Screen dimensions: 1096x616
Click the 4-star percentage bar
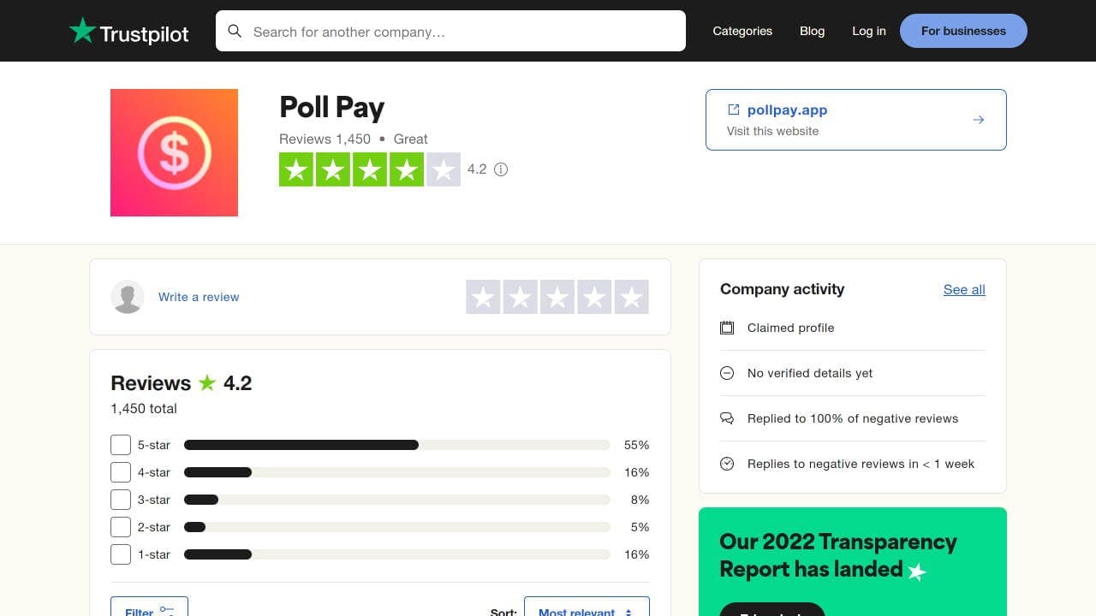tap(396, 471)
